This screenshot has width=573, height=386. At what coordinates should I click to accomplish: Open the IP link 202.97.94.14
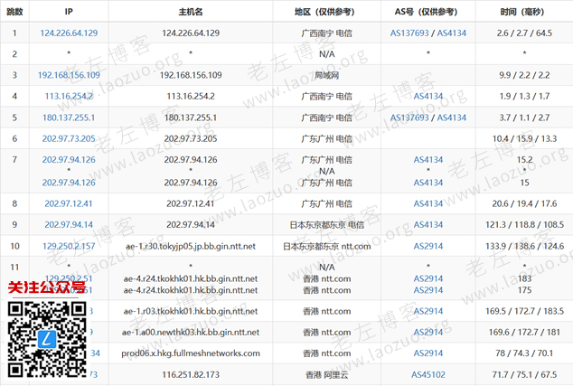point(69,224)
